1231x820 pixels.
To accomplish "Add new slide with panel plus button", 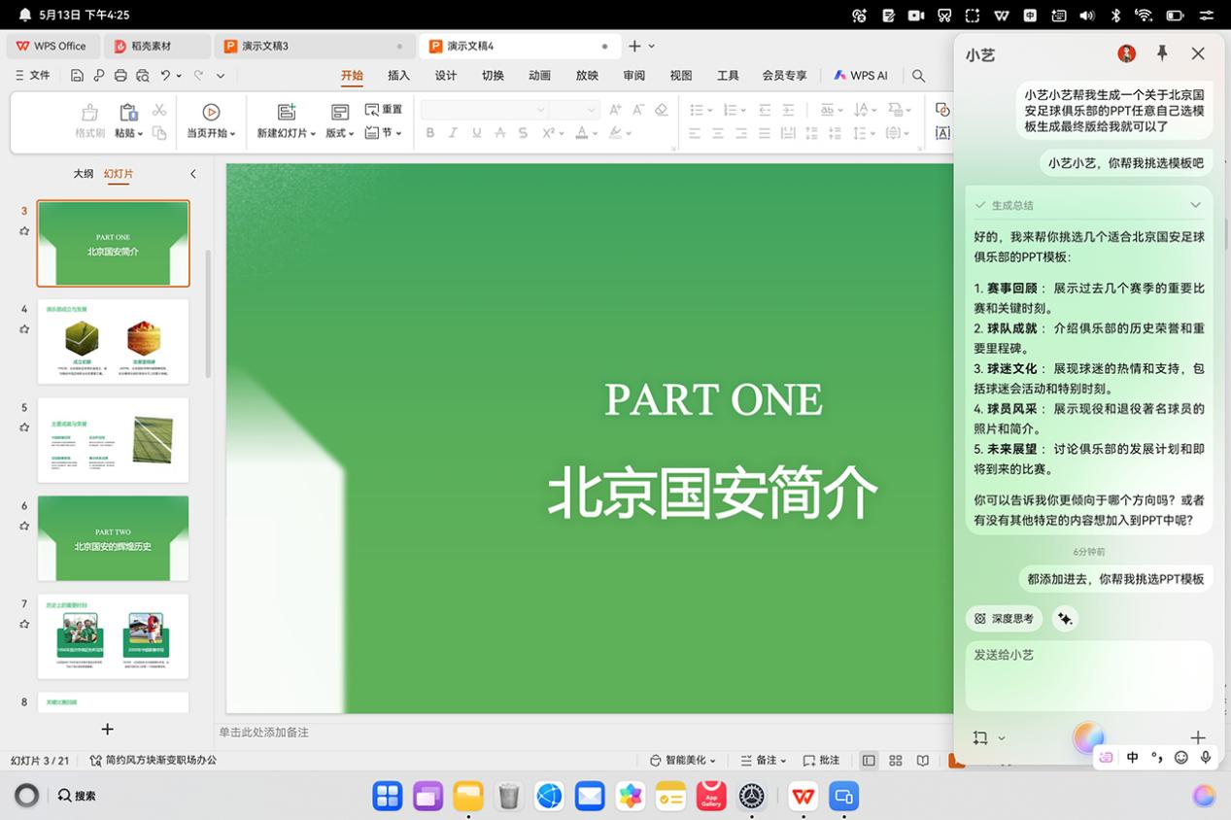I will [108, 729].
